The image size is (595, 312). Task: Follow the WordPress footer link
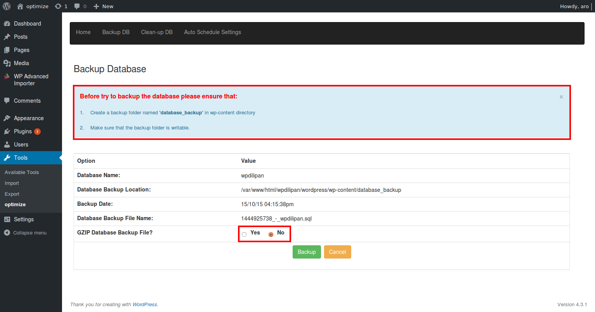(145, 305)
